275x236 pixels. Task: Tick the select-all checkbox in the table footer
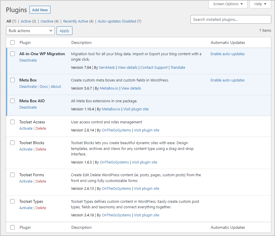tap(12, 227)
